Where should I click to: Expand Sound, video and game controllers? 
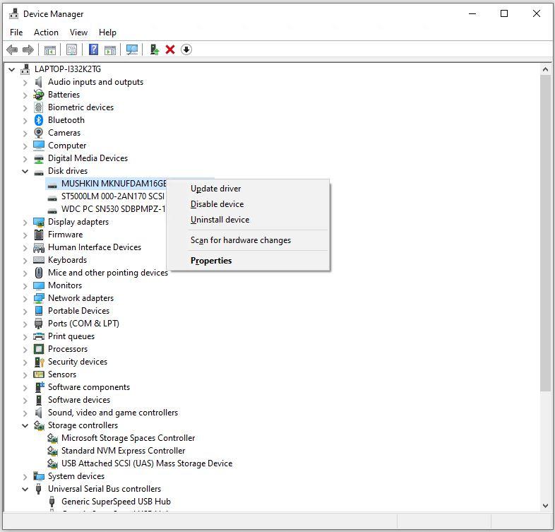point(25,413)
